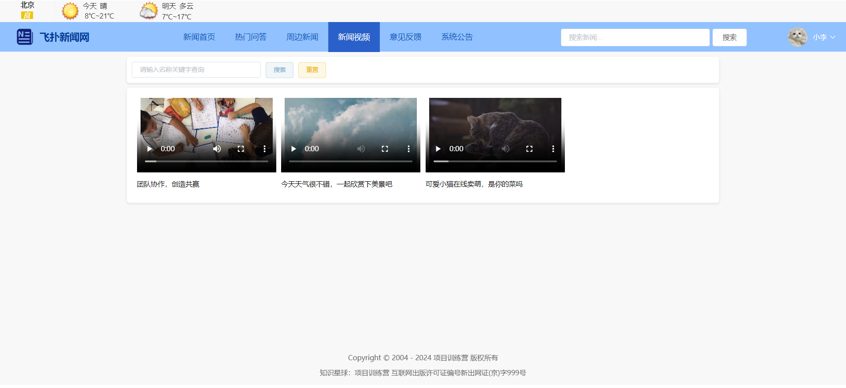Image resolution: width=846 pixels, height=388 pixels.
Task: Open more options on 可爱小猫 video
Action: [553, 149]
